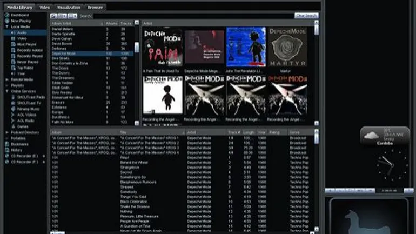The image size is (416, 234).
Task: Switch to the Visualization tab
Action: click(x=68, y=7)
